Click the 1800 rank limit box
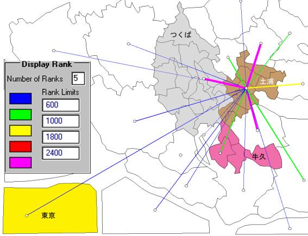Viewport: 308px width, 236px height. [61, 137]
